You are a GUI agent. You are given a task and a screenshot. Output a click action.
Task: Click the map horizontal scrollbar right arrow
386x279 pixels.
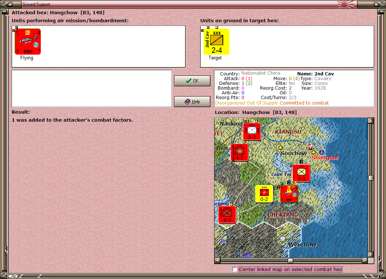[365, 260]
